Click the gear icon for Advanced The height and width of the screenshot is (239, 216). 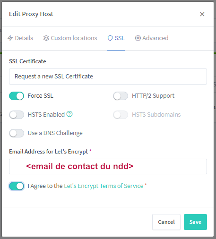(138, 38)
